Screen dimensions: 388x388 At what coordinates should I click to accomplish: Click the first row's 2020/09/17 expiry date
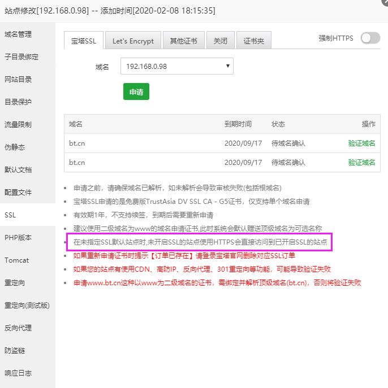pos(243,143)
